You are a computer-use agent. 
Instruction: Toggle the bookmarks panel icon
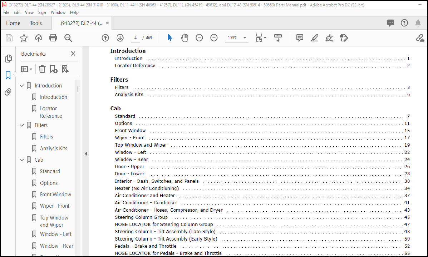8,75
